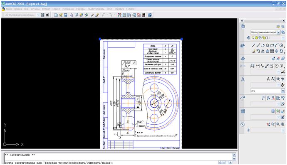Select the Line tool in the Draw panel
The height and width of the screenshot is (165, 287).
253,45
